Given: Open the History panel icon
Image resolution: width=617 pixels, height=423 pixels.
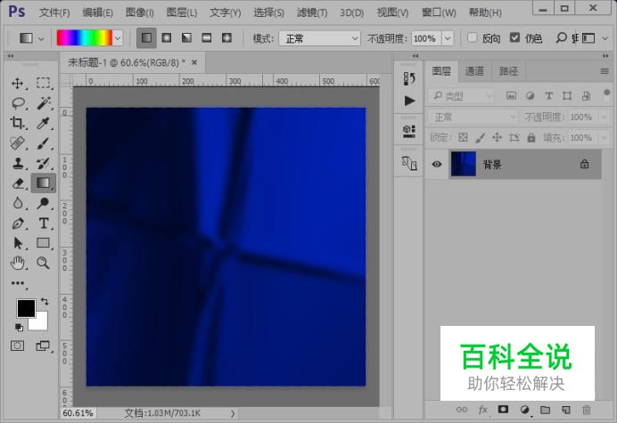Looking at the screenshot, I should (x=409, y=78).
